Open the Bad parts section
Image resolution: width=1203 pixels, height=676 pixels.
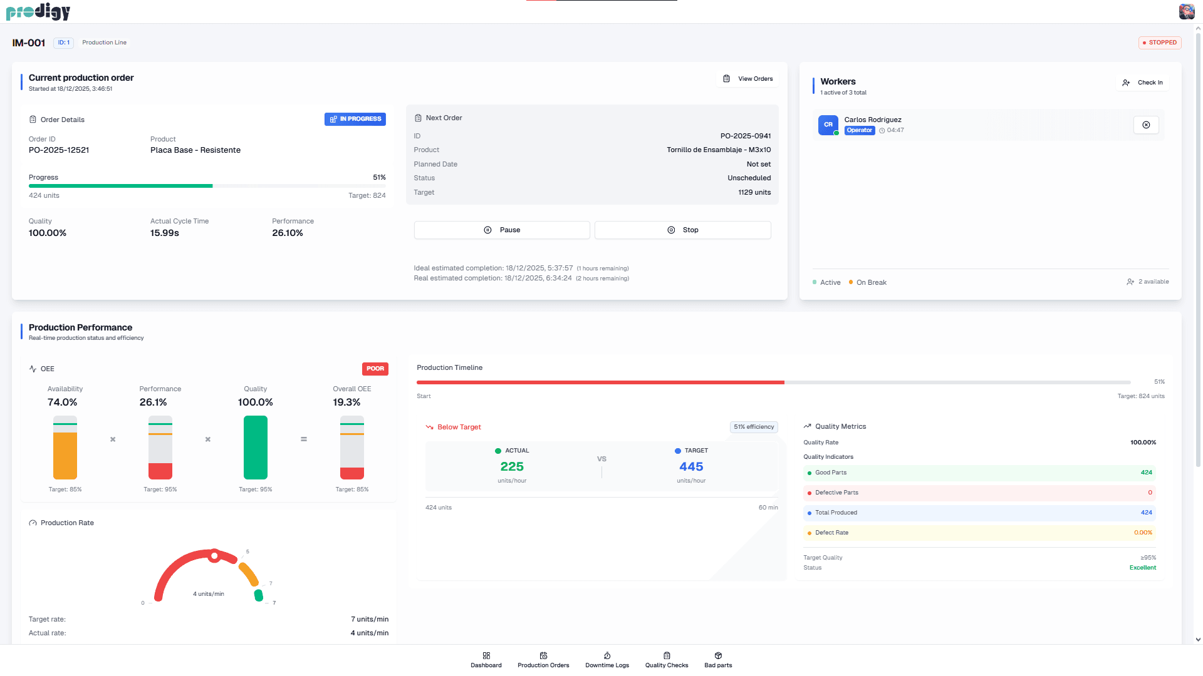point(718,660)
